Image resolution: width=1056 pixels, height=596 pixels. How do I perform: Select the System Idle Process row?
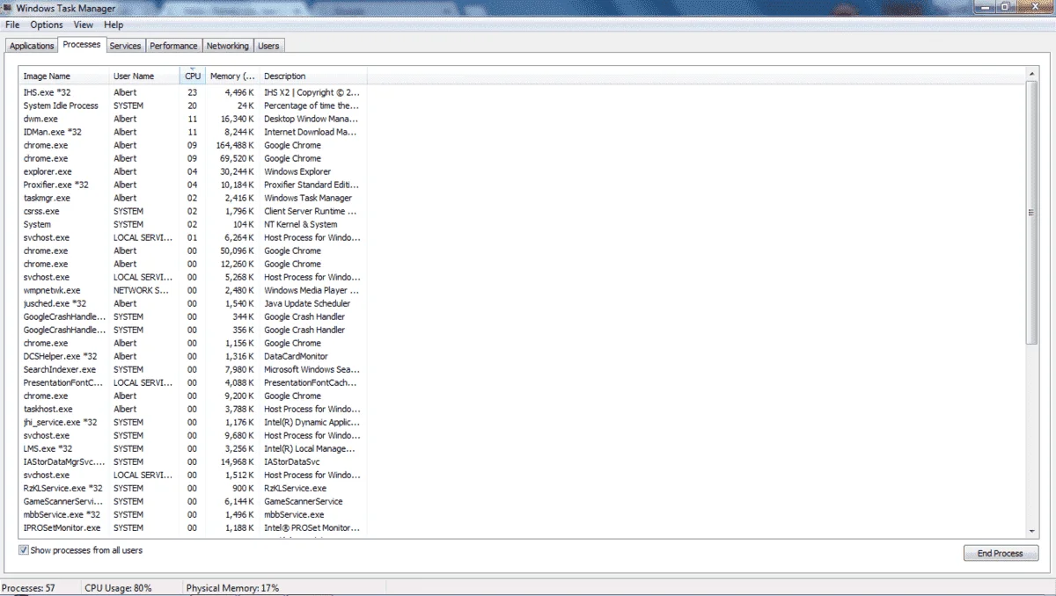(x=193, y=105)
